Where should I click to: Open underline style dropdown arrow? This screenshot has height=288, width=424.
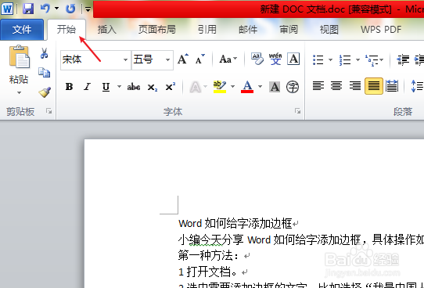click(x=119, y=87)
